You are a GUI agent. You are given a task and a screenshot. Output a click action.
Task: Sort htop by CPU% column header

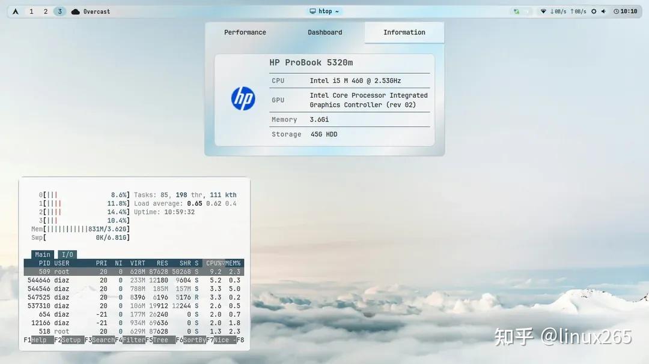215,263
